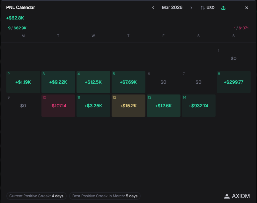Go to the previous month
Image resolution: width=257 pixels, height=203 pixels.
click(153, 8)
